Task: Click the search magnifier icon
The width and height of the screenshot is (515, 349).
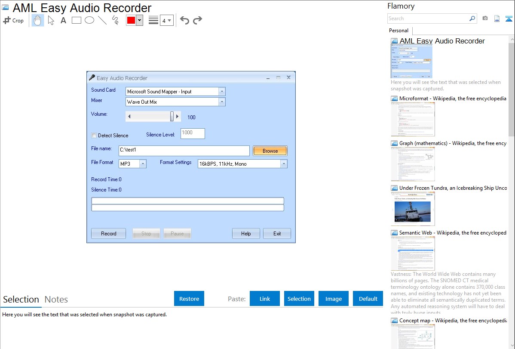Action: [472, 19]
